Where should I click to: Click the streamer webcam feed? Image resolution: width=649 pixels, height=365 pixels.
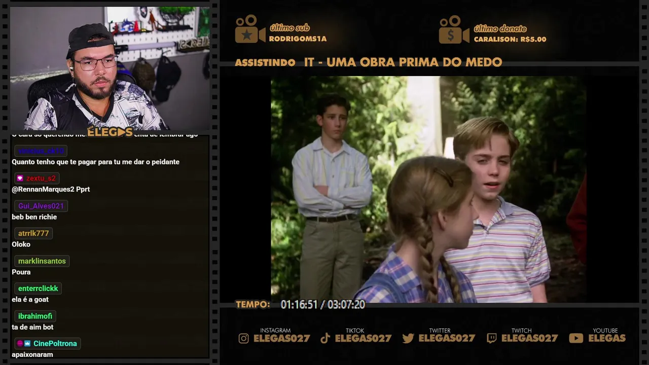pyautogui.click(x=110, y=68)
